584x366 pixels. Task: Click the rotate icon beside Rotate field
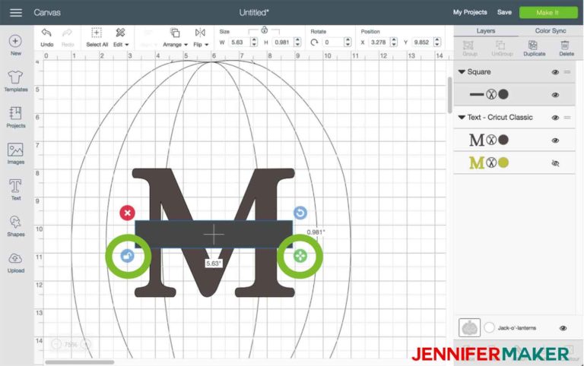(x=314, y=43)
